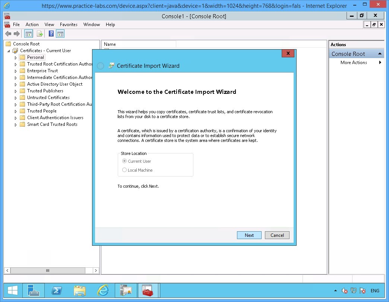Click Next in the Certificate Import Wizard
The image size is (389, 302).
(x=249, y=235)
